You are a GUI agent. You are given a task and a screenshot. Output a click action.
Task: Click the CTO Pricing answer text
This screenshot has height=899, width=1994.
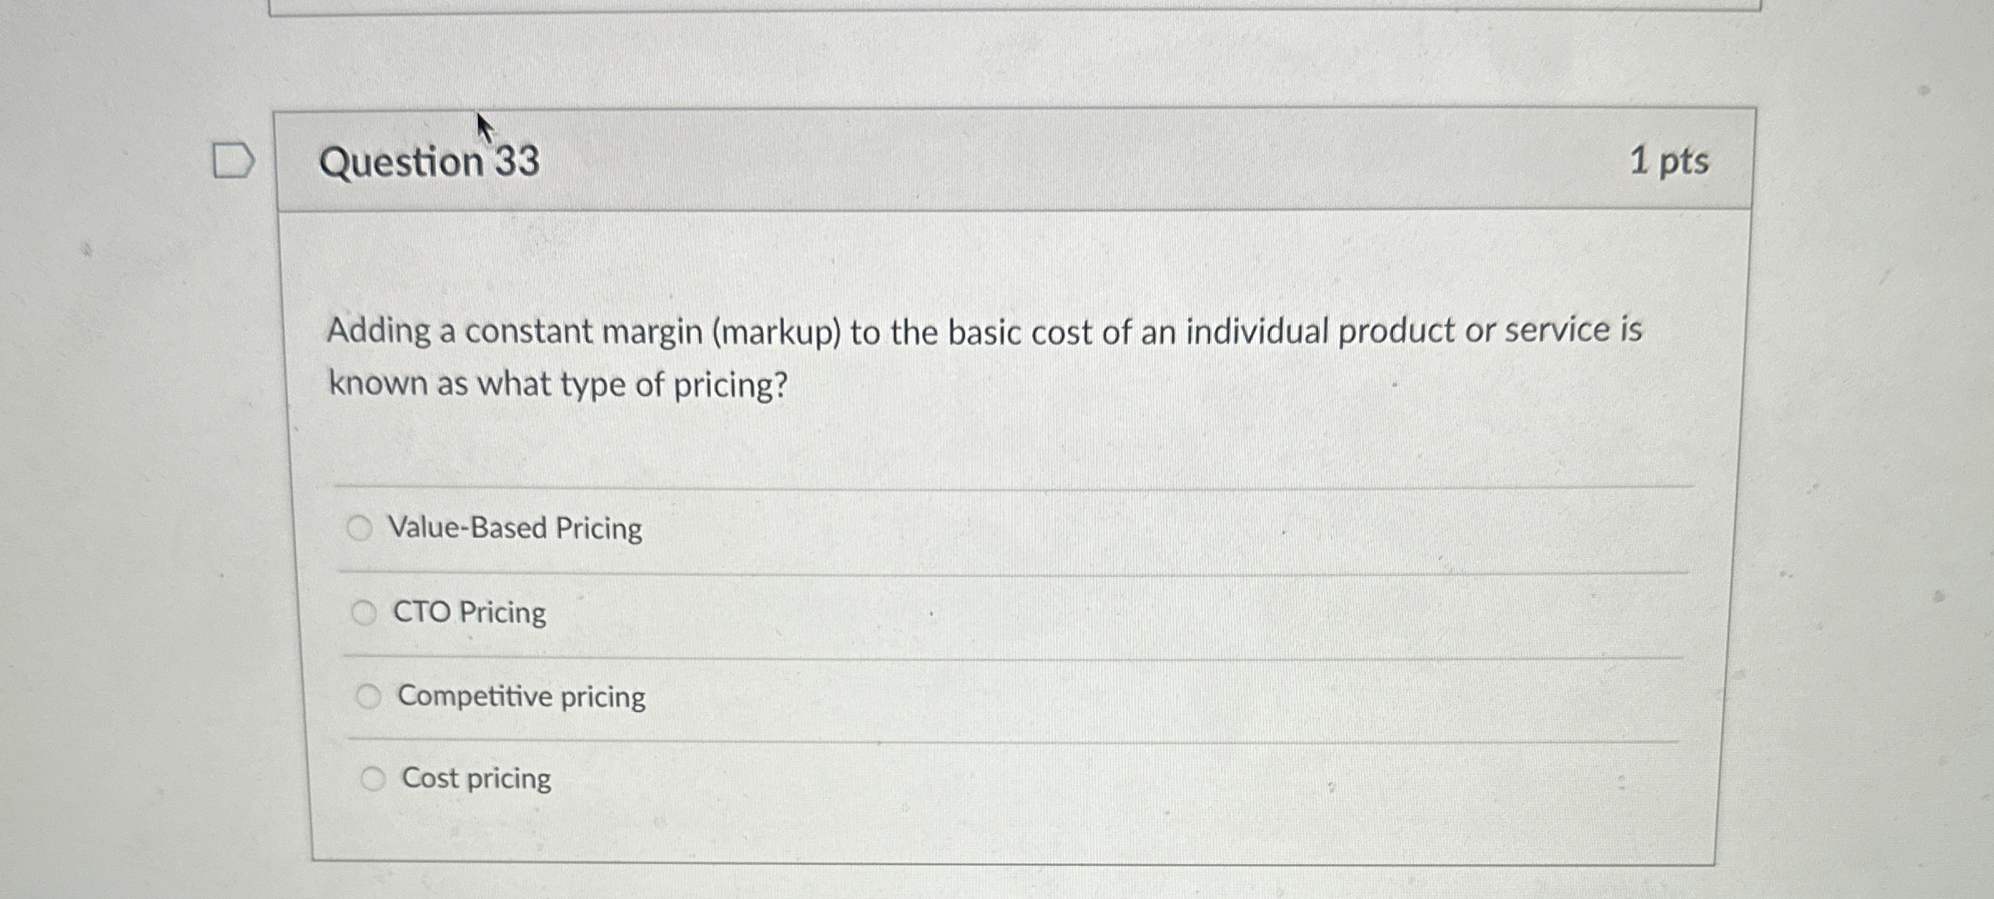tap(469, 612)
